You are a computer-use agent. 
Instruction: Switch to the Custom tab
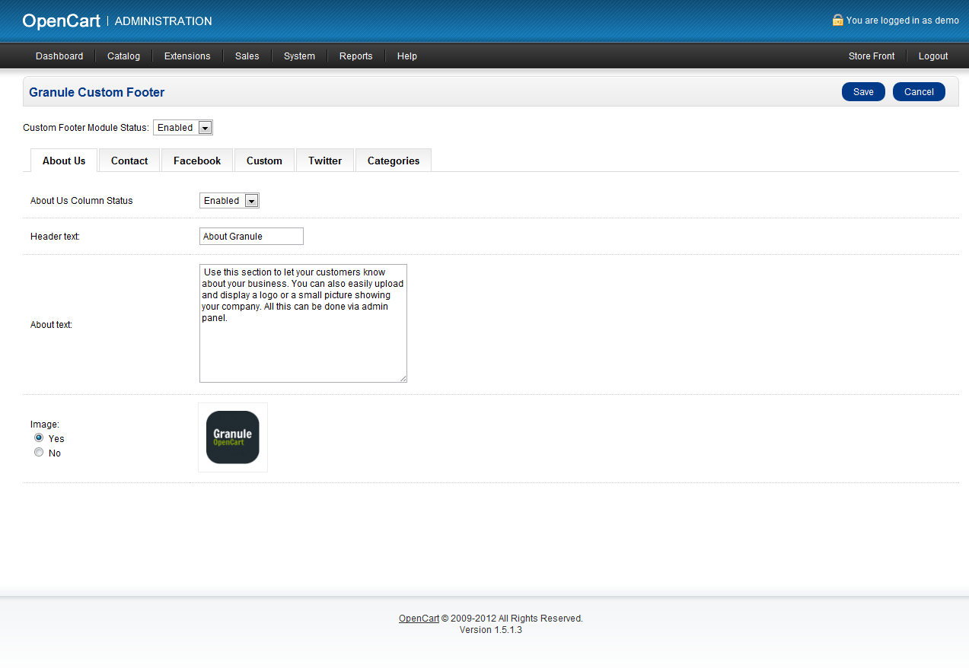(264, 161)
